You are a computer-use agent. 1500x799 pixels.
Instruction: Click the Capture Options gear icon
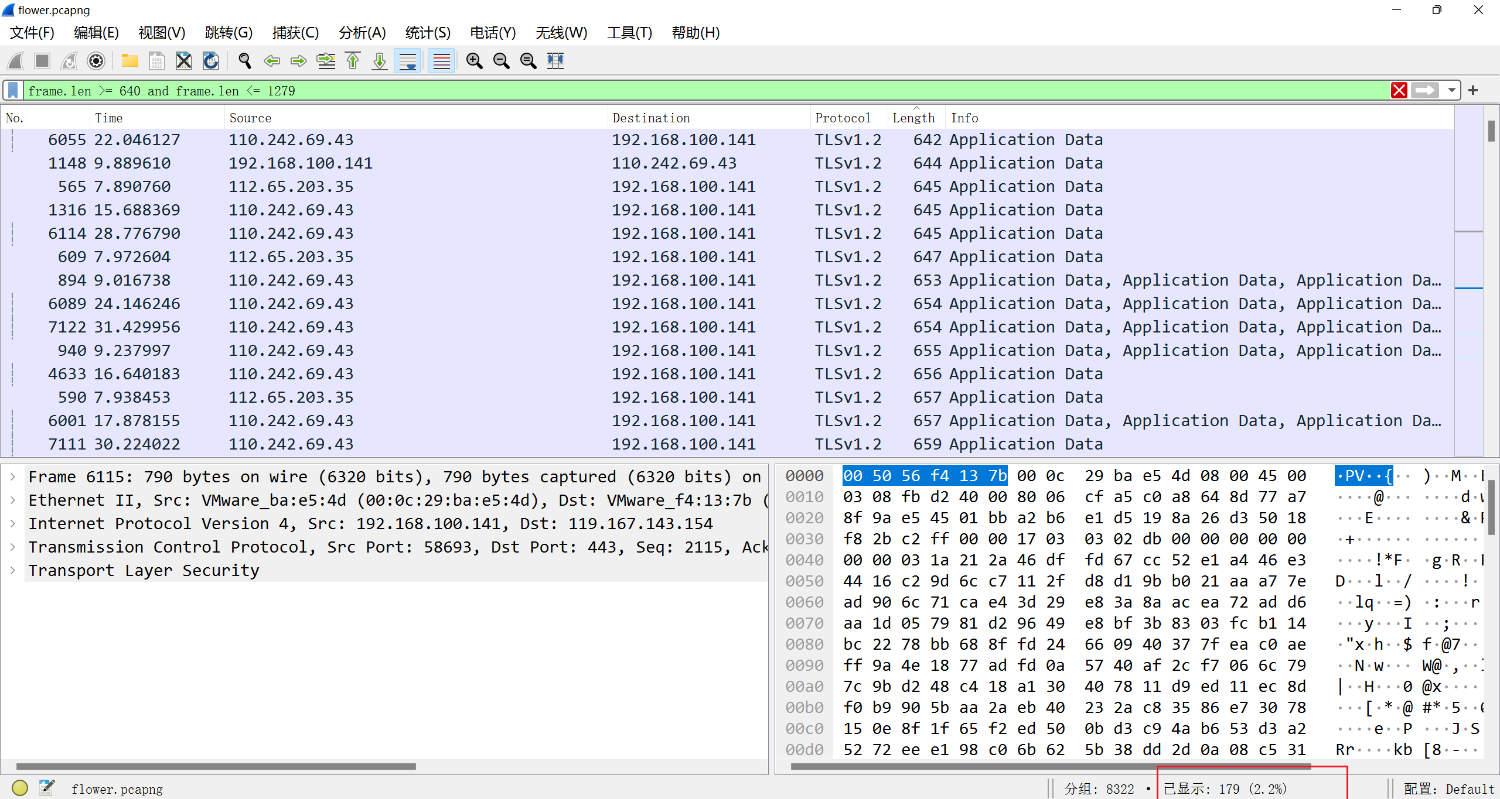(x=96, y=61)
